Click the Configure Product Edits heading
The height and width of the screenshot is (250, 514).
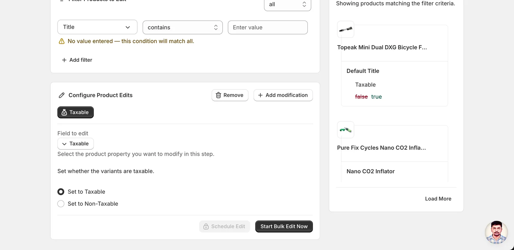point(101,95)
